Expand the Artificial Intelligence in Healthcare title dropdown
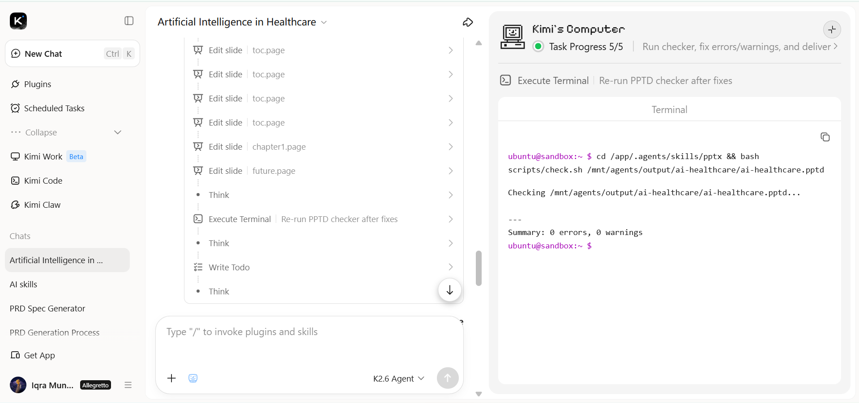This screenshot has height=403, width=859. [x=324, y=22]
